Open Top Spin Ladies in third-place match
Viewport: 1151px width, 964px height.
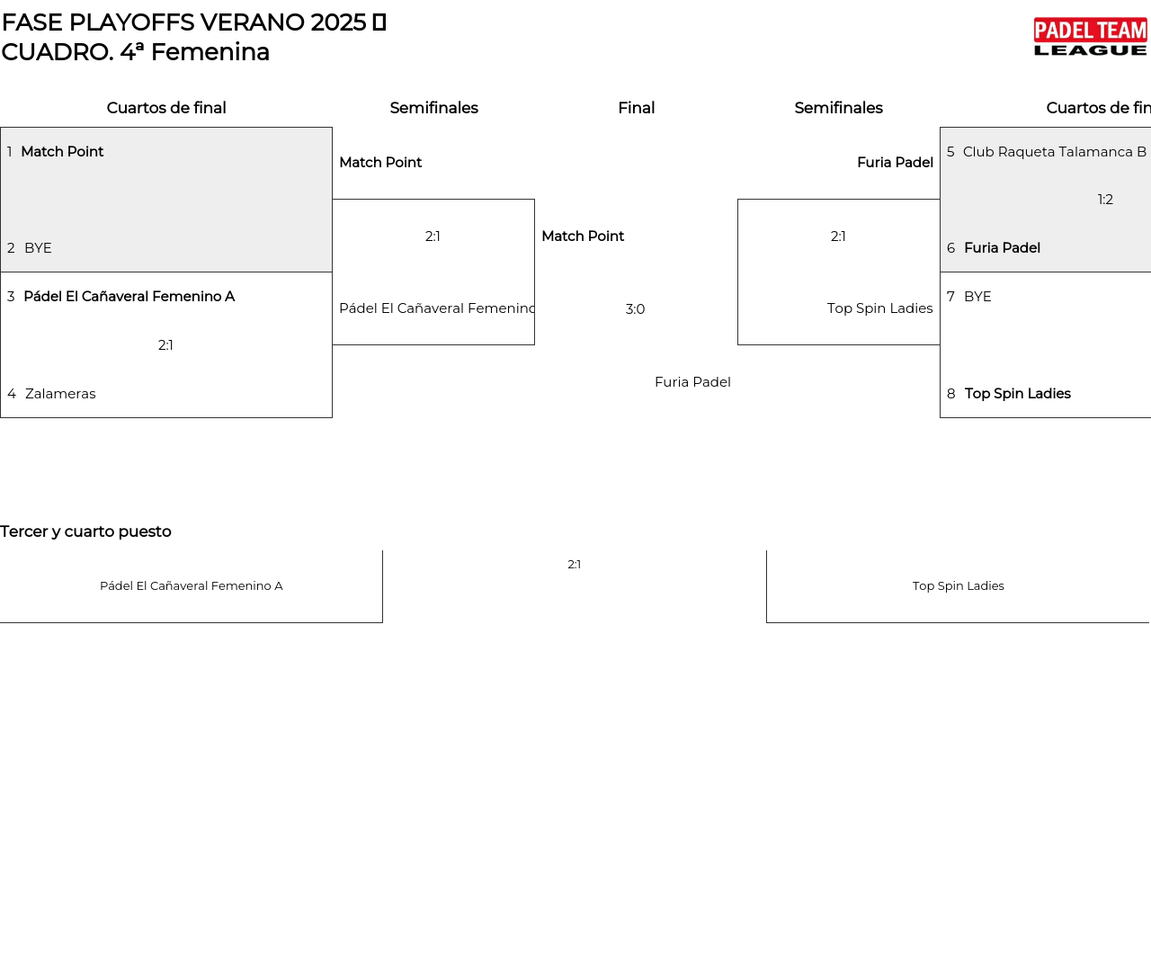click(x=958, y=586)
